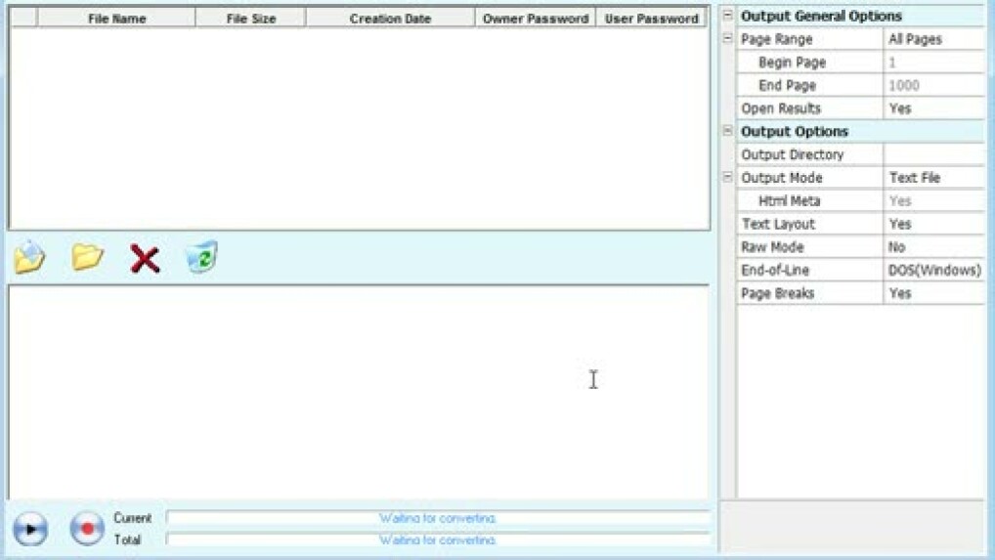This screenshot has height=560, width=995.
Task: Collapse the Page Range group
Action: (727, 39)
